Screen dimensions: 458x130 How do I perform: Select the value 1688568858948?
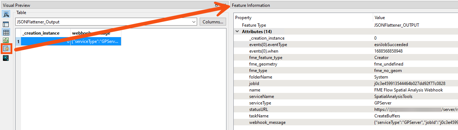388,51
